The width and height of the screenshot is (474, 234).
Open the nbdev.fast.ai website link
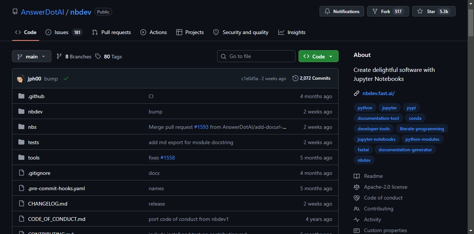coord(378,93)
